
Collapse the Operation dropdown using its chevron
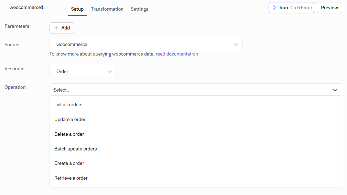tap(335, 90)
